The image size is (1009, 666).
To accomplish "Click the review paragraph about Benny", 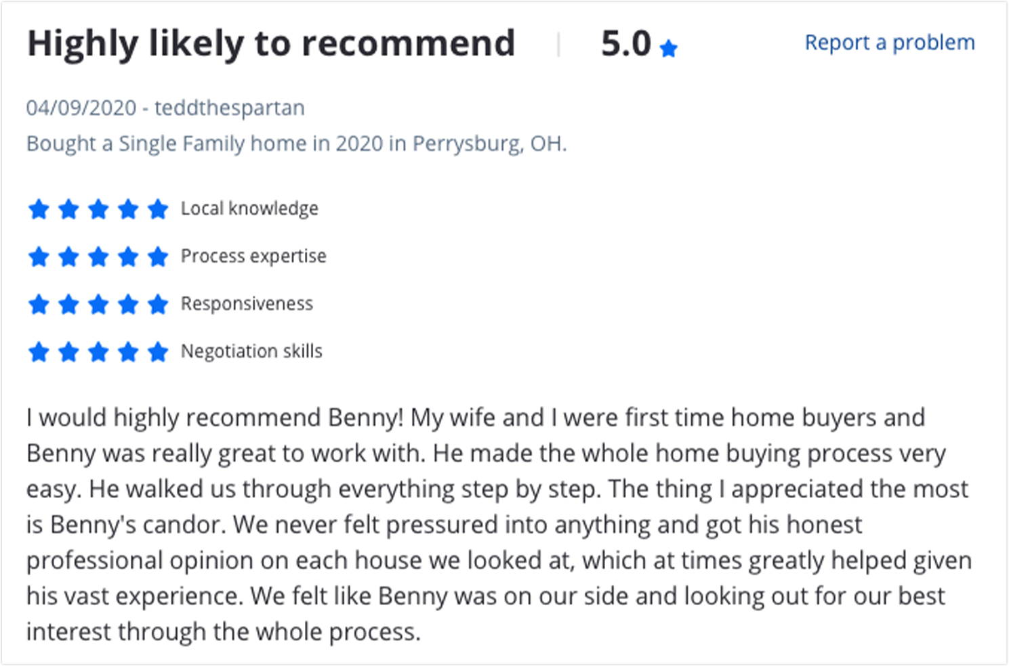I will tap(499, 525).
